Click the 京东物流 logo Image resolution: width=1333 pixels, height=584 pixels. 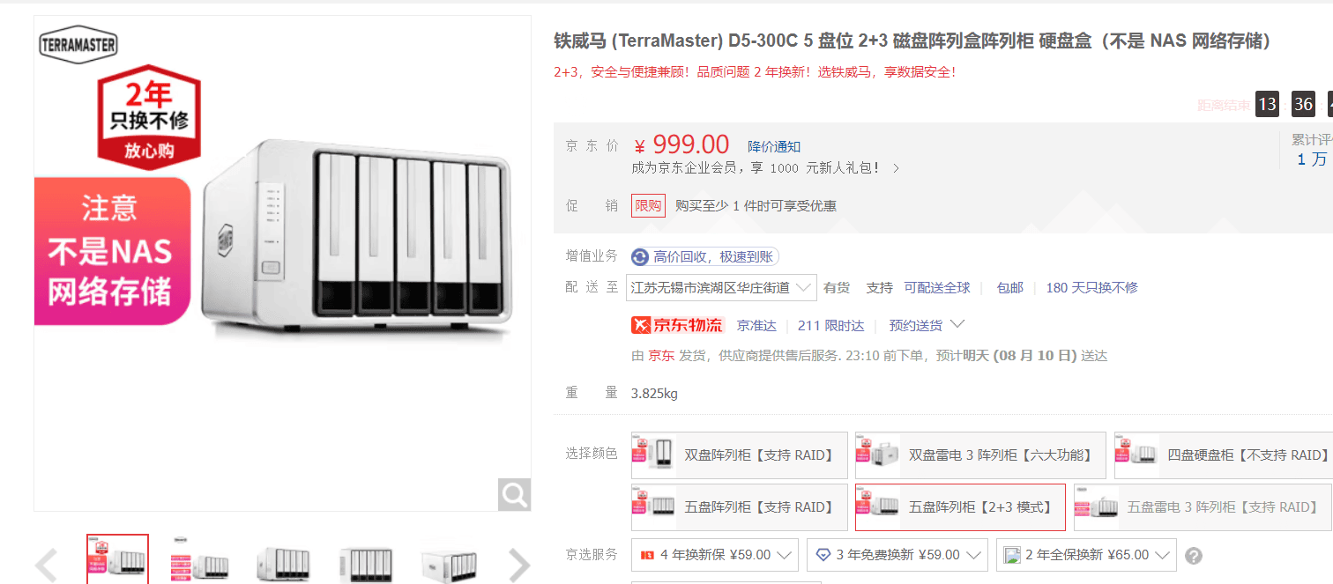tap(677, 326)
